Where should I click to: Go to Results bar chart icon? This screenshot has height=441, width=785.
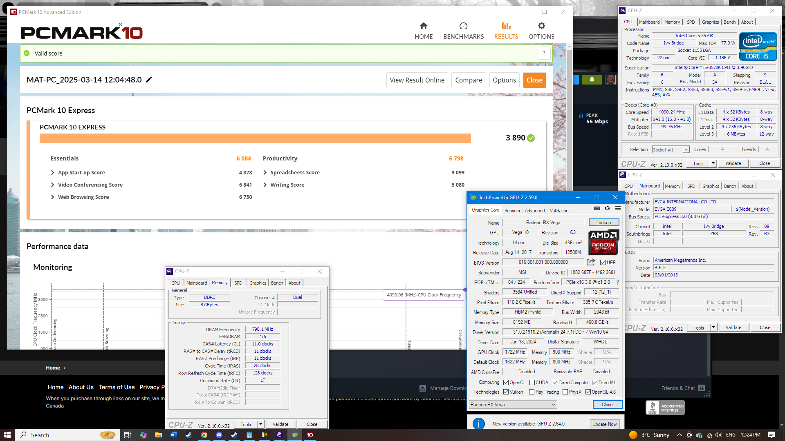[506, 26]
